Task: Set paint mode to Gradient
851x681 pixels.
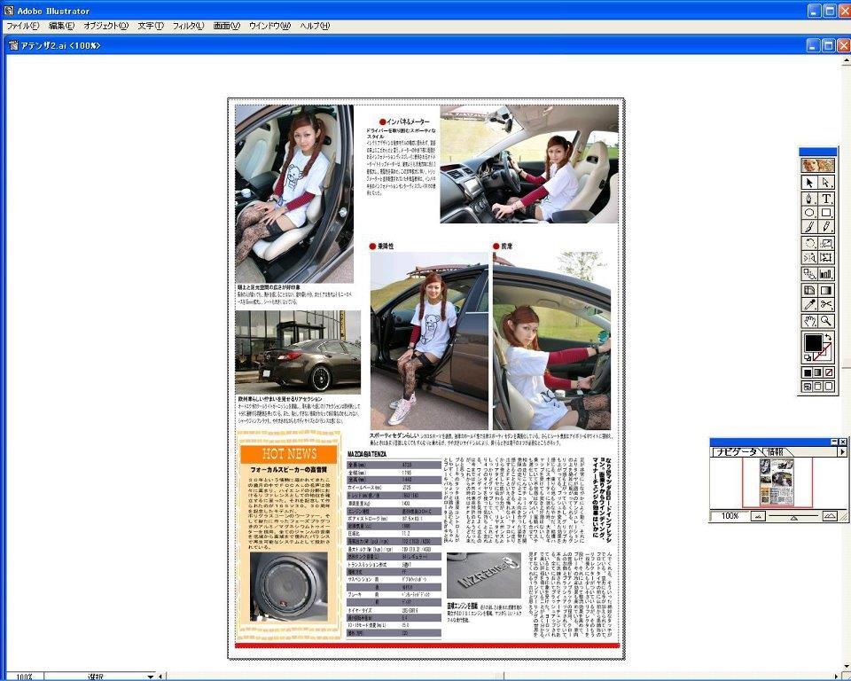Action: click(818, 372)
